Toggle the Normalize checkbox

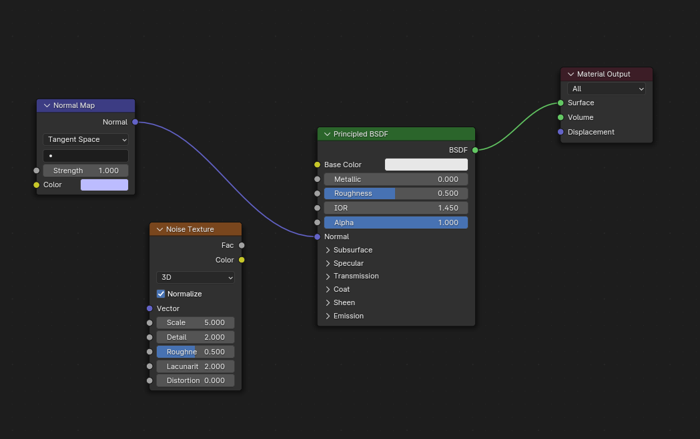[x=161, y=294]
